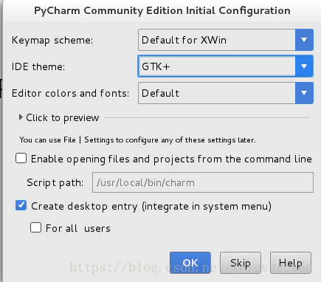This screenshot has width=321, height=282.
Task: Click the Editor colors and fonts label
Action: (x=70, y=93)
